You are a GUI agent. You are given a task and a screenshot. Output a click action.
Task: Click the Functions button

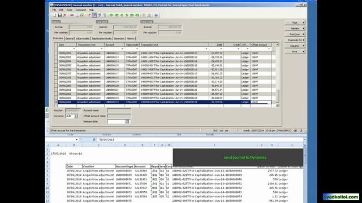[x=295, y=34]
